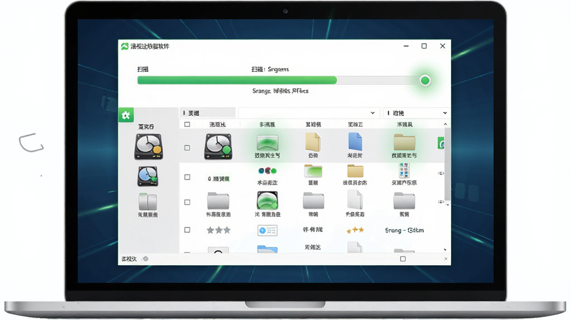Open the green picture icon in the first row
The image size is (571, 321).
click(x=267, y=143)
